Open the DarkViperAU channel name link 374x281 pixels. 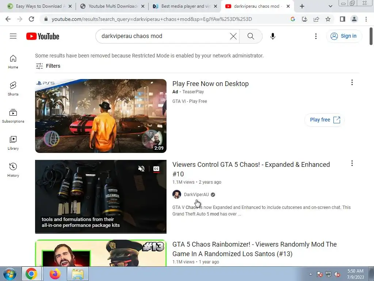196,195
